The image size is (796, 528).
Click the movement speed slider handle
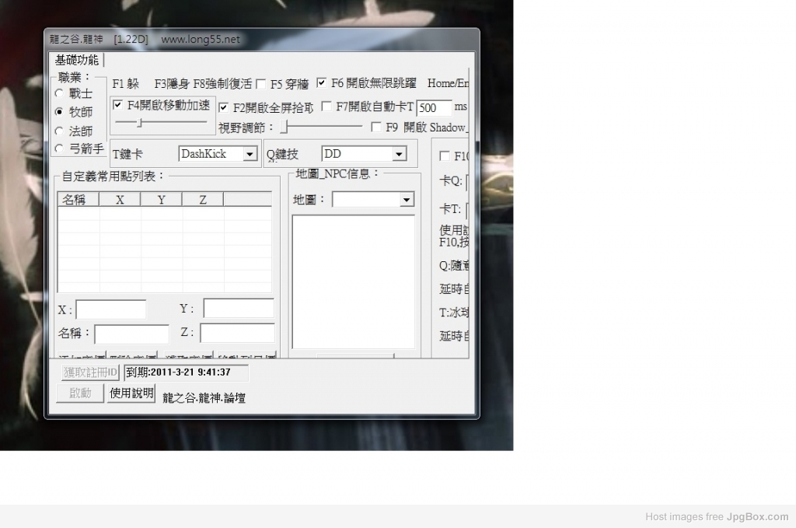click(x=139, y=122)
